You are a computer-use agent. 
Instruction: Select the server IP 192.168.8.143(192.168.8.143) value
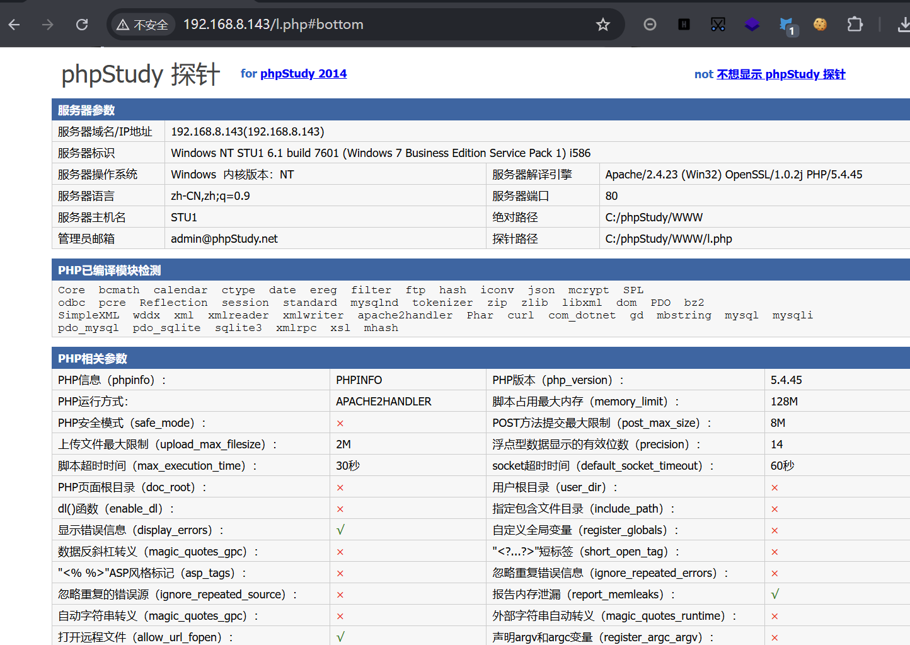(x=247, y=132)
